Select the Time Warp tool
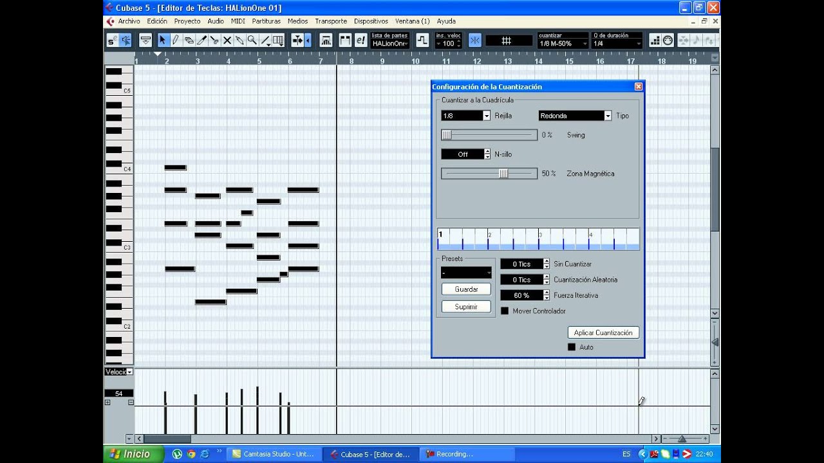The height and width of the screenshot is (463, 824). coord(278,40)
